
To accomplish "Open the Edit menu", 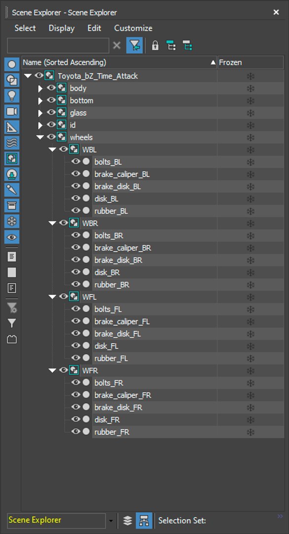I will [x=94, y=28].
